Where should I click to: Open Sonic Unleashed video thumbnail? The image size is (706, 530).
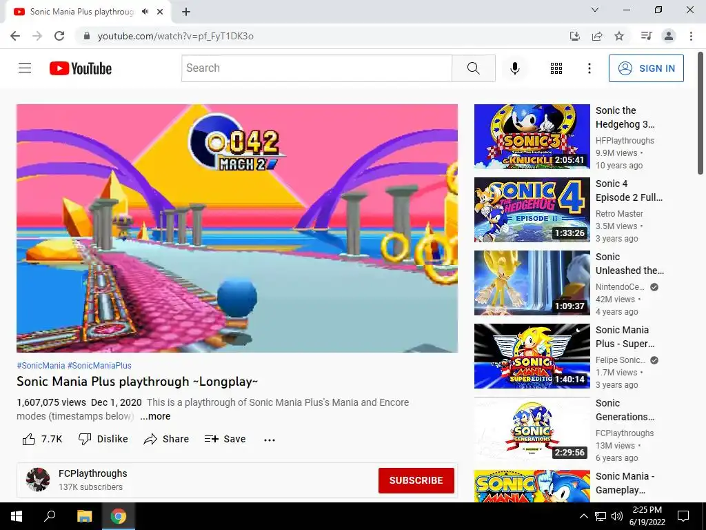(x=532, y=282)
